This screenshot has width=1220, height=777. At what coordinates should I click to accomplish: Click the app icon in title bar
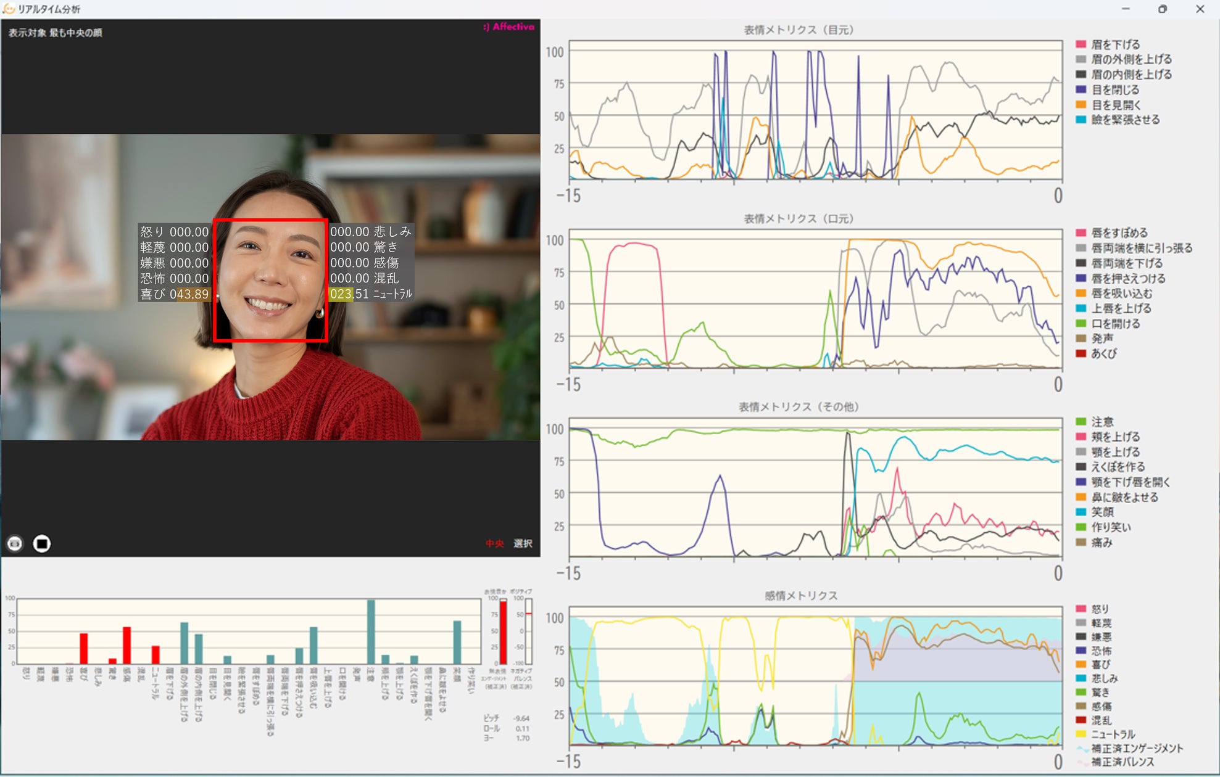click(x=9, y=9)
